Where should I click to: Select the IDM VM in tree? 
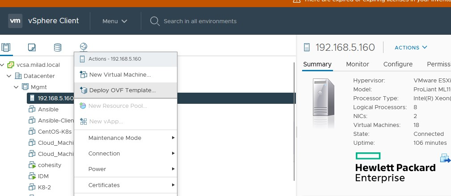43,176
